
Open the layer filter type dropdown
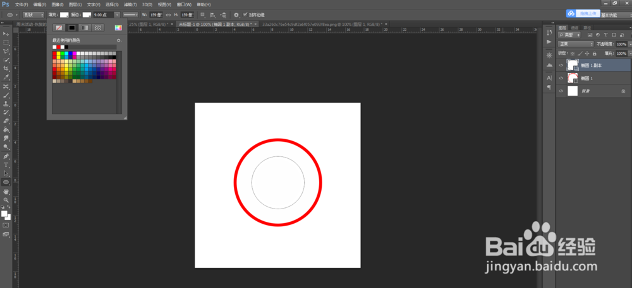[x=568, y=35]
